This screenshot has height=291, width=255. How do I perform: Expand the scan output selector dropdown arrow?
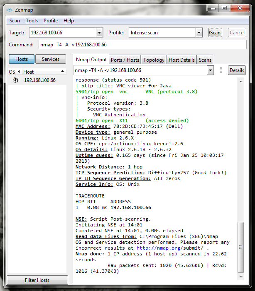[x=210, y=70]
